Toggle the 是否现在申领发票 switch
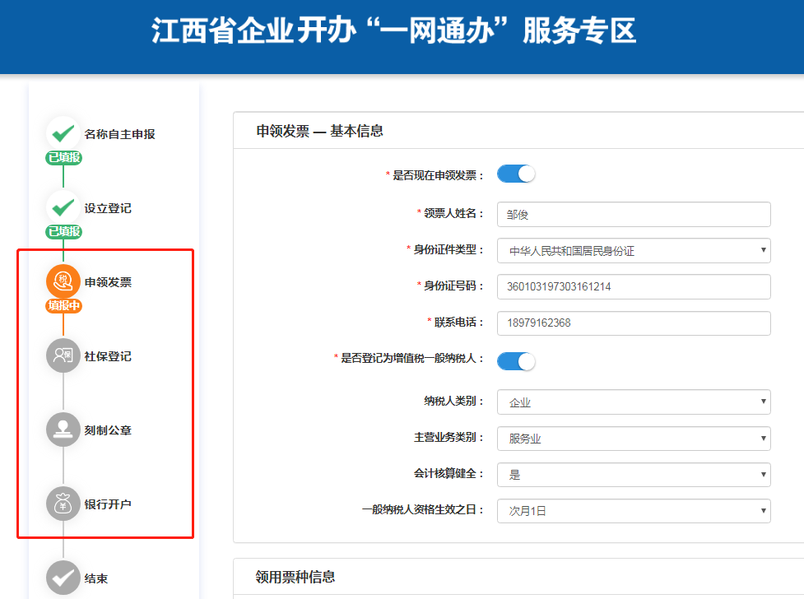804x599 pixels. point(516,174)
